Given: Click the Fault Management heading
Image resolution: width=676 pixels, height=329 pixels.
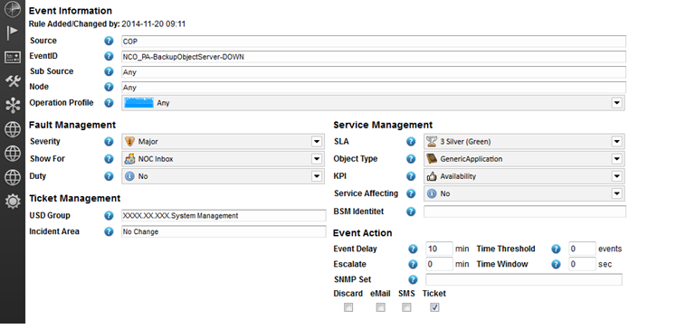Looking at the screenshot, I should 72,125.
